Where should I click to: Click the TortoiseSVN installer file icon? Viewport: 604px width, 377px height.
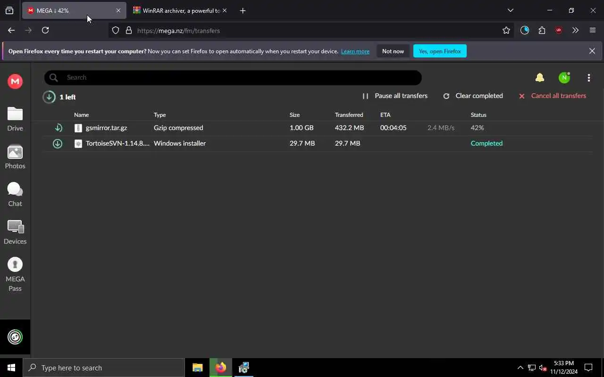78,143
